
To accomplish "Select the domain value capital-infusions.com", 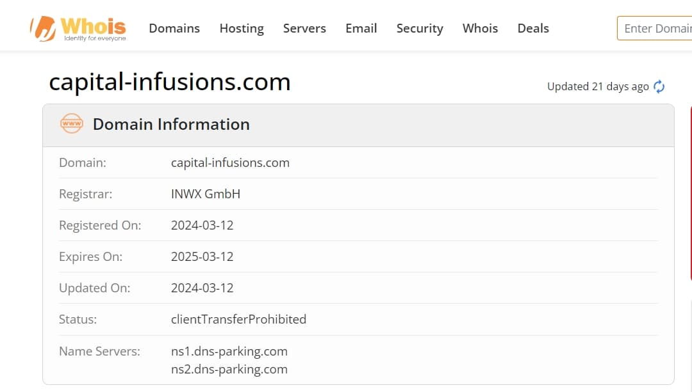I will (x=231, y=162).
